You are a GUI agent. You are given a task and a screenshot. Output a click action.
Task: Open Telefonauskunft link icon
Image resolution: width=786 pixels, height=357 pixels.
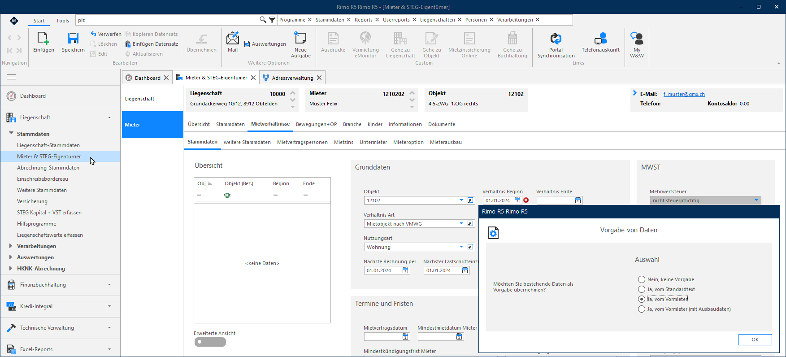click(x=601, y=39)
